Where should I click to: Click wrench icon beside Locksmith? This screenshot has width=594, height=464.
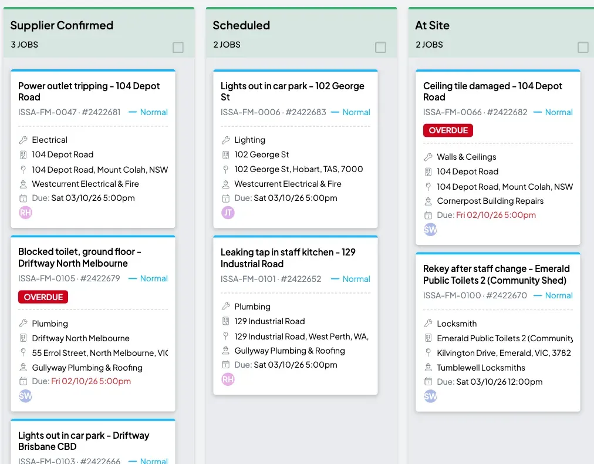[428, 324]
